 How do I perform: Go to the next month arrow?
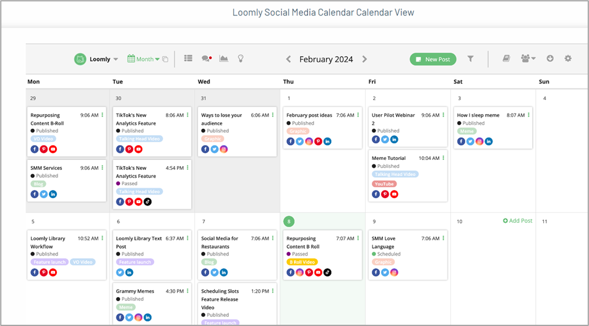(364, 59)
